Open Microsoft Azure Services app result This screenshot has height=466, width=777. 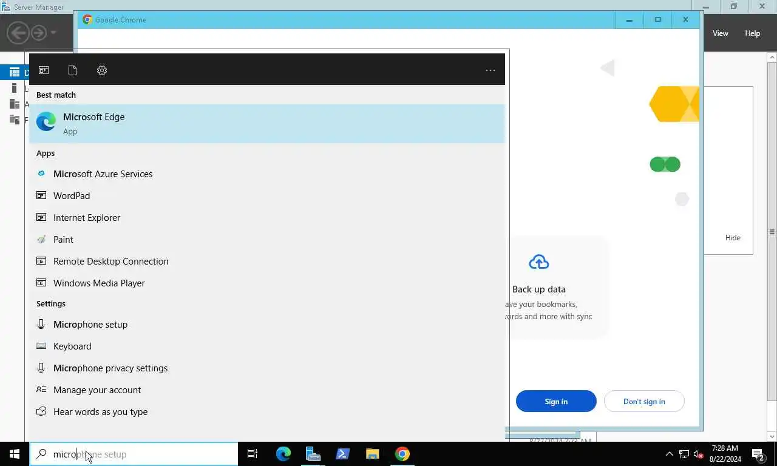tap(267, 174)
